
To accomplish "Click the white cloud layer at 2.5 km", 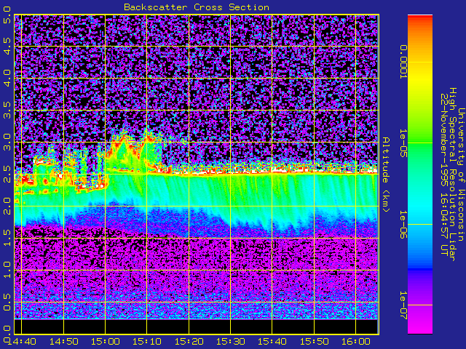I will coord(267,172).
